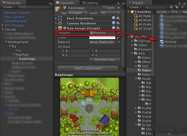Select the Minimap render texture asset
187x136 pixels.
(x=168, y=42)
